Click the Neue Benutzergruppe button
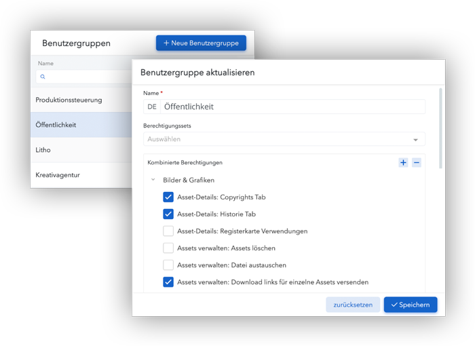The image size is (475, 346). (x=201, y=43)
